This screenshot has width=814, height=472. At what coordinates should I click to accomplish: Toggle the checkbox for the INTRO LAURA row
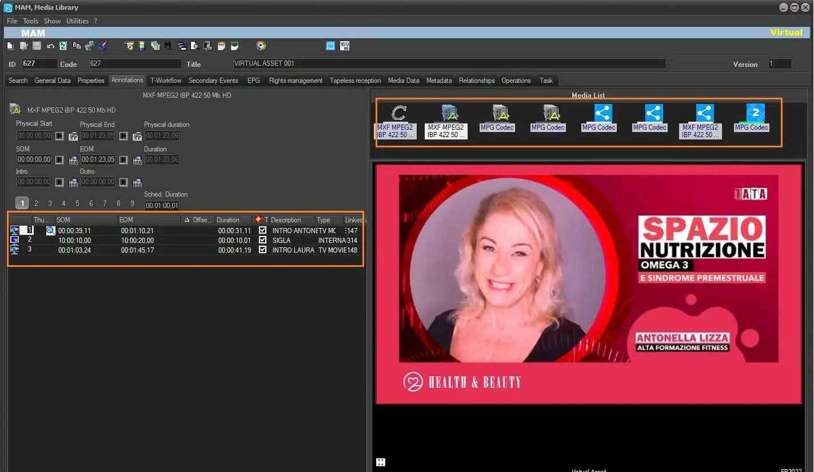tap(262, 250)
